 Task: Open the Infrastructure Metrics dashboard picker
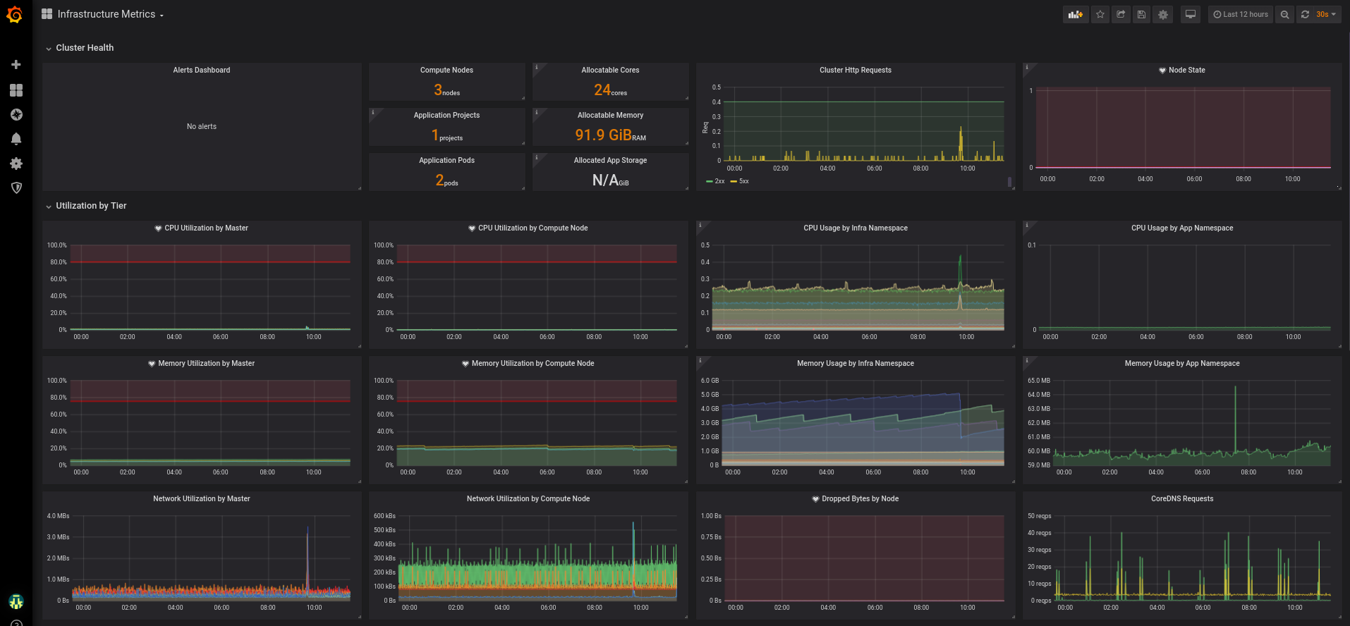[109, 14]
